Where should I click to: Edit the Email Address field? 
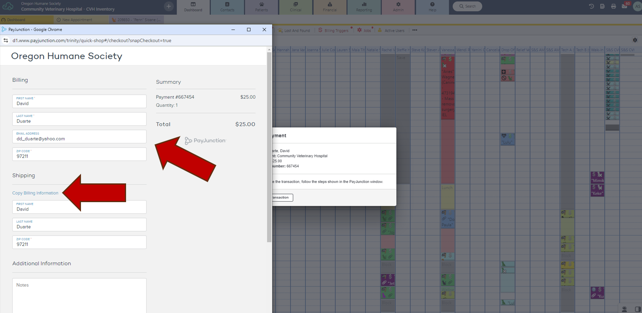pyautogui.click(x=79, y=136)
